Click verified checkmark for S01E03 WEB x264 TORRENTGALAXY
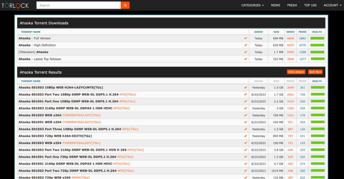 click(246, 115)
